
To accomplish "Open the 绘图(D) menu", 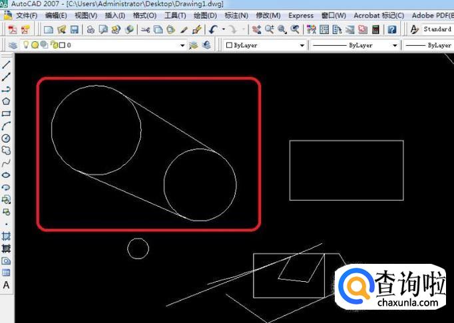I will click(x=205, y=15).
